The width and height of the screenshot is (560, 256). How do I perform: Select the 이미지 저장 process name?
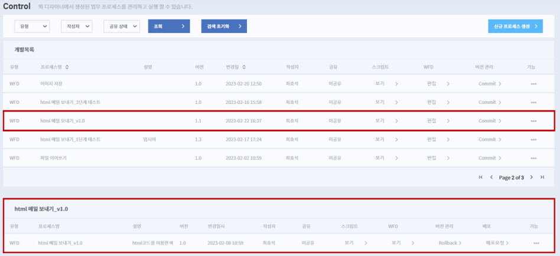(x=52, y=84)
